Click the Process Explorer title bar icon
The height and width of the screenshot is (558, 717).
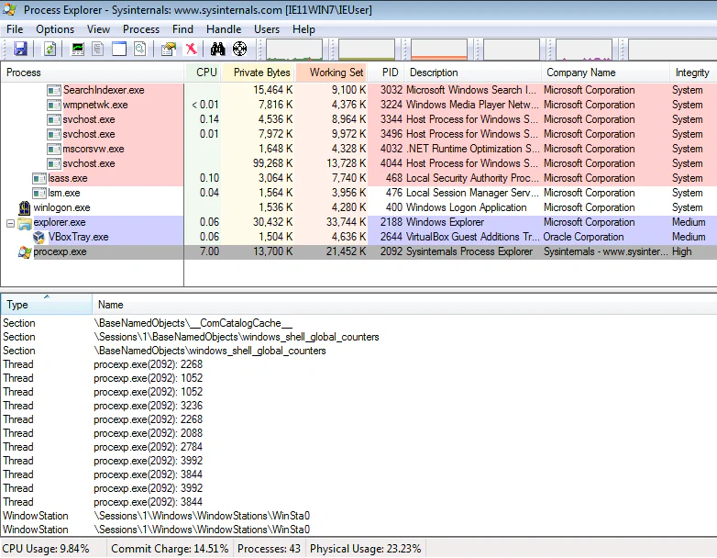click(x=9, y=9)
